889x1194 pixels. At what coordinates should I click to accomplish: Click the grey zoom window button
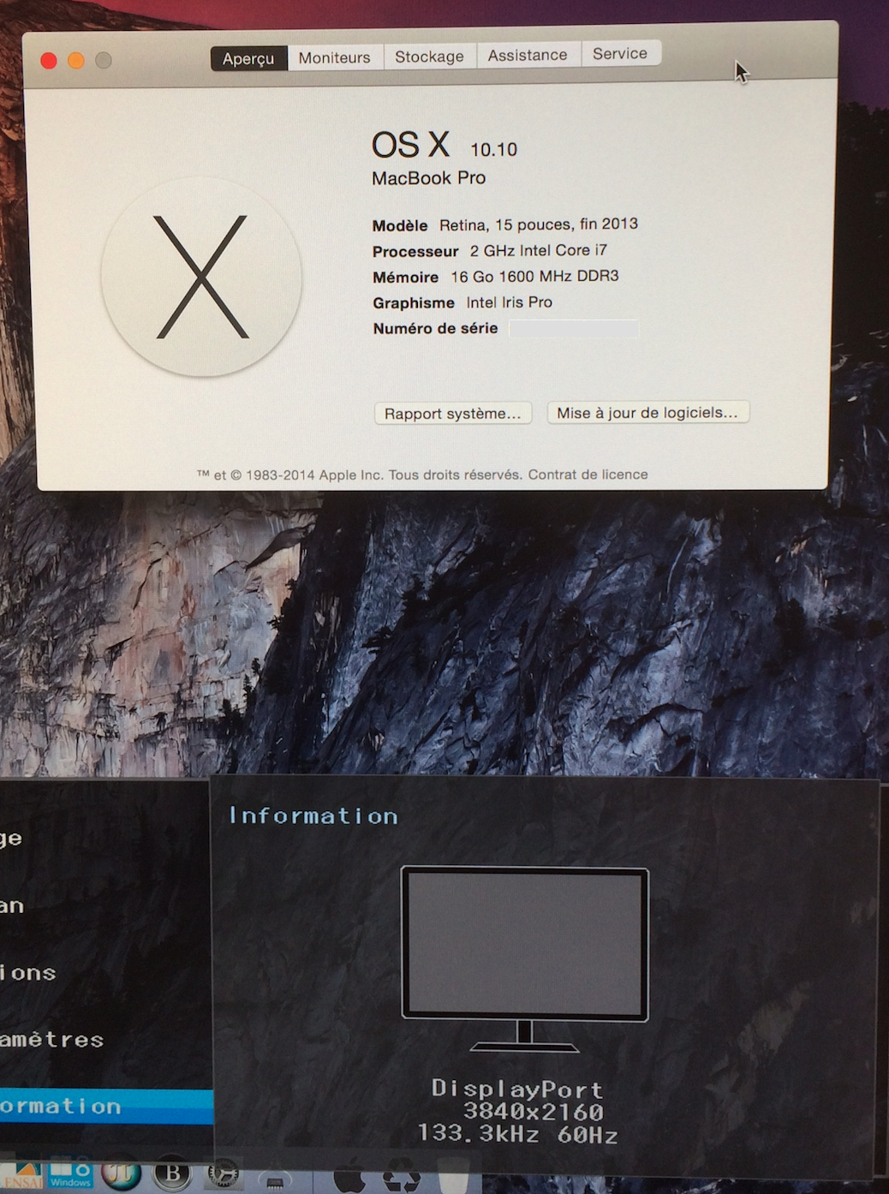coord(104,60)
